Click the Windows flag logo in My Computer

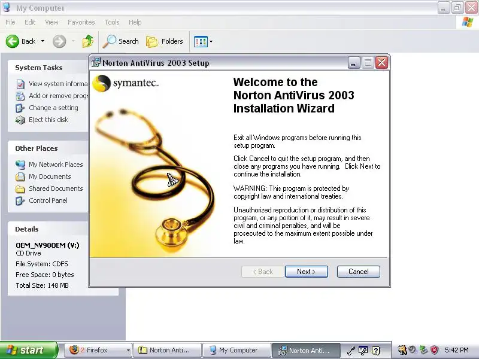[x=468, y=22]
